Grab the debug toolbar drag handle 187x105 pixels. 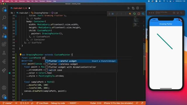pos(109,14)
